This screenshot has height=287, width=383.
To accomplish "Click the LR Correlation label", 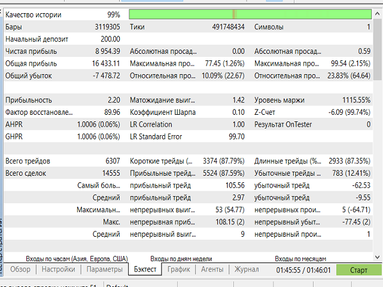I will 151,124.
